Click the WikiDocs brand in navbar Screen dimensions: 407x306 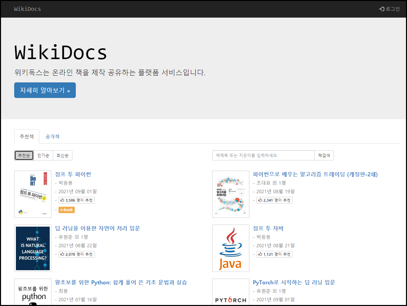point(27,9)
